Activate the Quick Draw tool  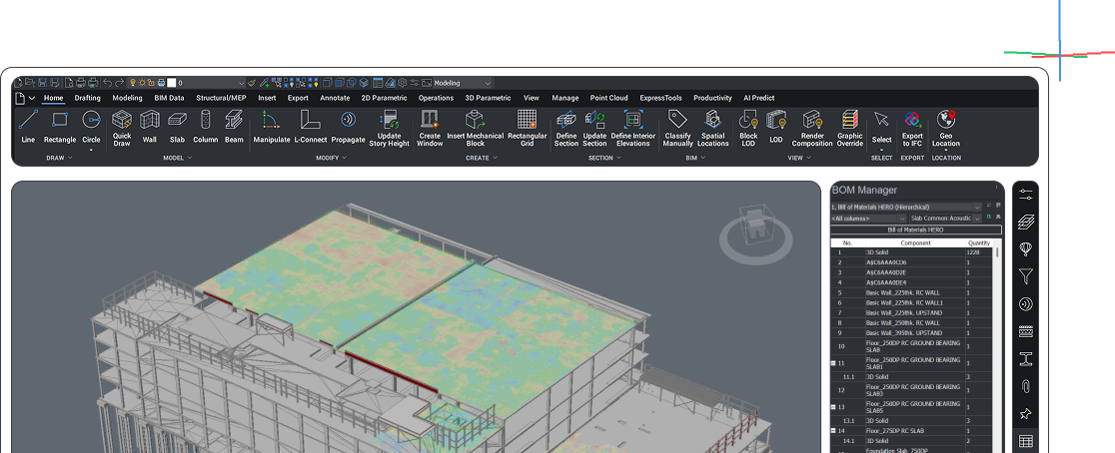point(122,129)
